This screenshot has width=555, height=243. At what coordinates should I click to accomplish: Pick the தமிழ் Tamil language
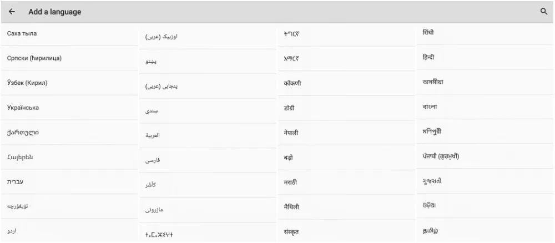click(x=485, y=231)
